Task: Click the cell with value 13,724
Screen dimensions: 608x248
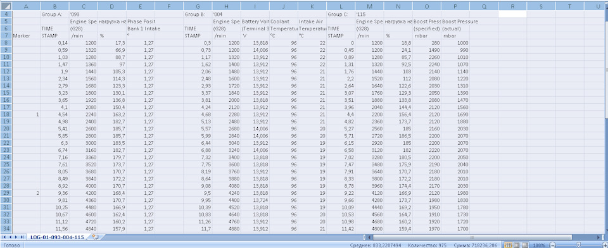Action: 255,201
